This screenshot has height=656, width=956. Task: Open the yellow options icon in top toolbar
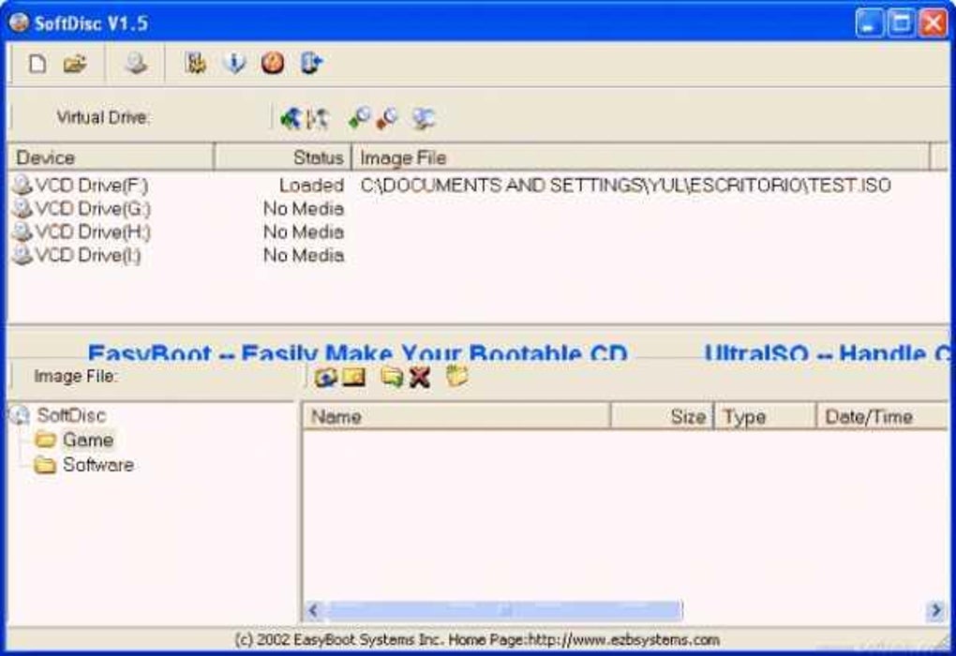196,63
